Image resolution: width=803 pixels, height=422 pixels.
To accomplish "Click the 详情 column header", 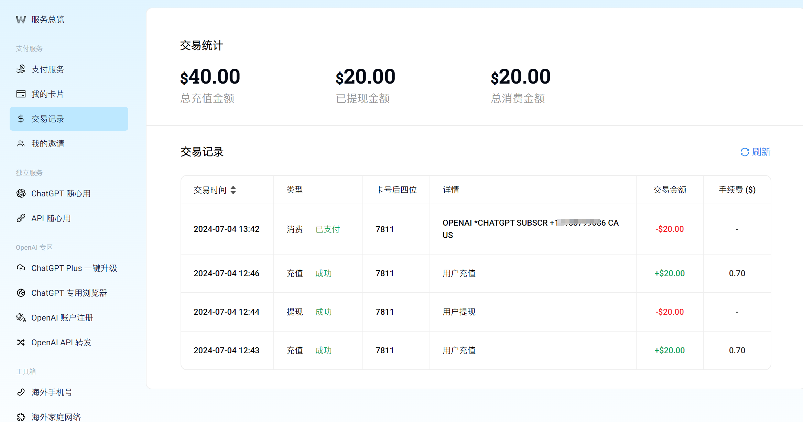I will 533,190.
